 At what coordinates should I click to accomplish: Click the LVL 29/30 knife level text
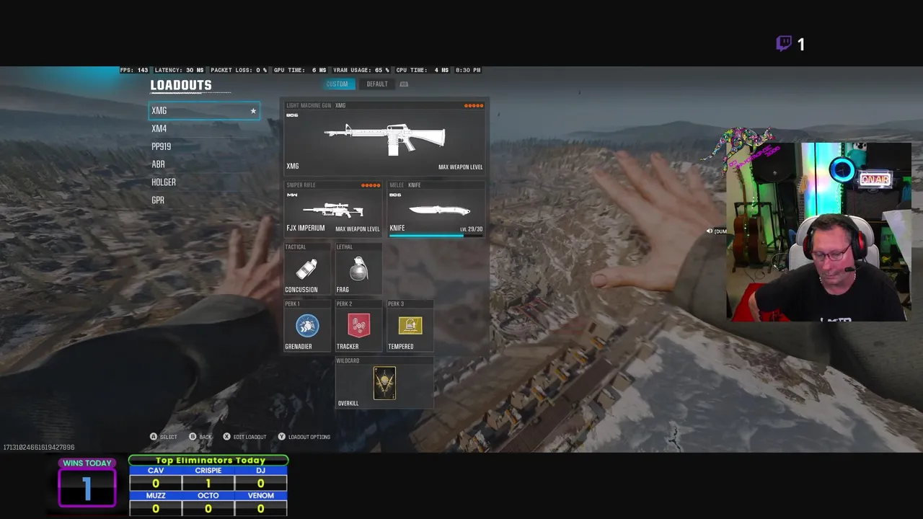point(472,229)
